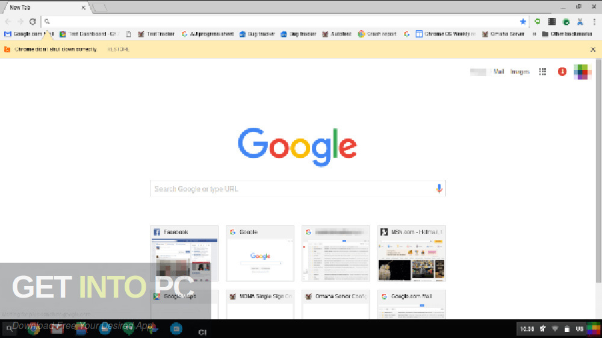Bookmark this page with the star icon
602x338 pixels.
click(x=523, y=22)
